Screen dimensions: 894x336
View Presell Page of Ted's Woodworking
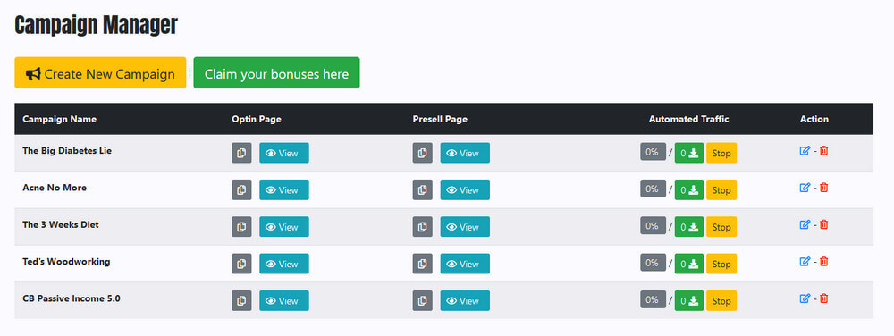[465, 264]
